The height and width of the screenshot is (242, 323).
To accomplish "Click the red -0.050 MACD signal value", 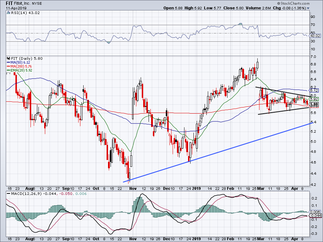I will coord(66,194).
